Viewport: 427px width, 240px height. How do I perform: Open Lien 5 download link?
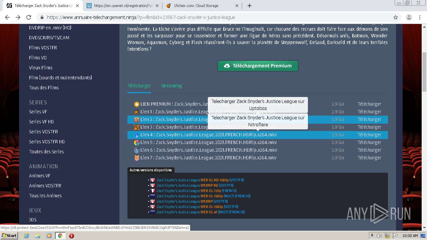point(208,142)
